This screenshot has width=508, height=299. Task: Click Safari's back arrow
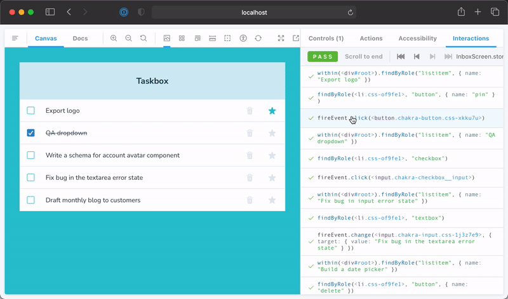[69, 12]
